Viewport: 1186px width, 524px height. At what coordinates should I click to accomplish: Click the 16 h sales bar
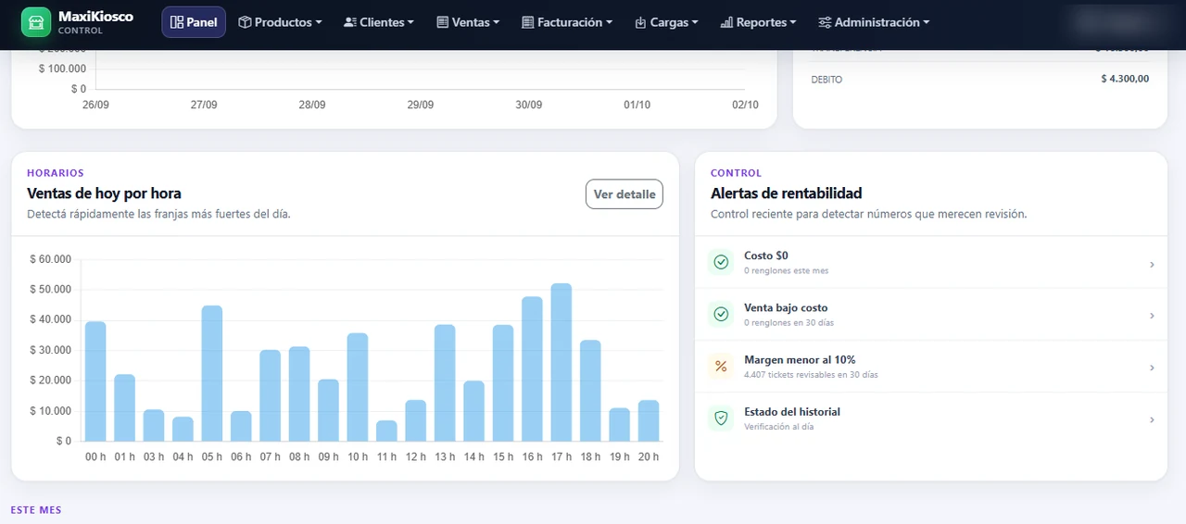coord(532,369)
